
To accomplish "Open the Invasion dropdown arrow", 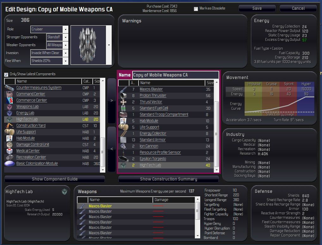I will (x=65, y=53).
